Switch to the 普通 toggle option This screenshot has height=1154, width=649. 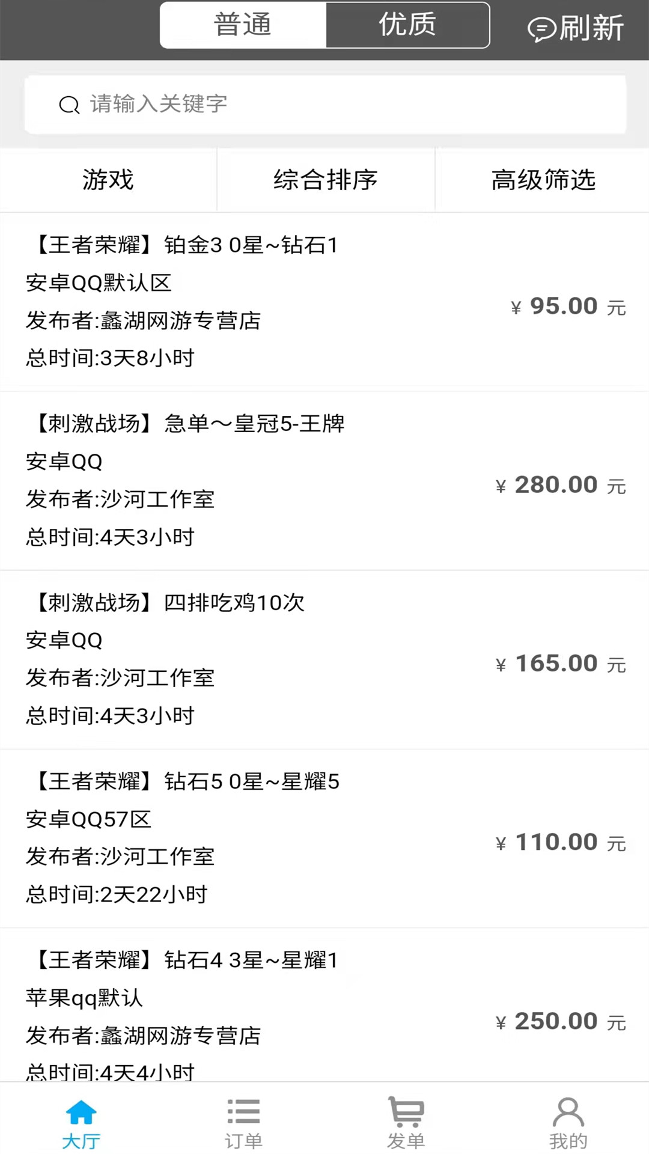[x=243, y=25]
